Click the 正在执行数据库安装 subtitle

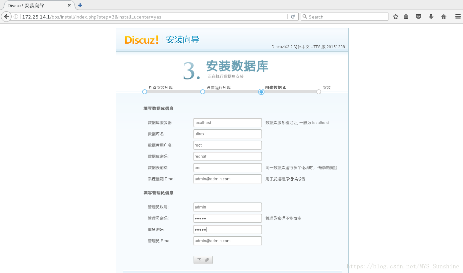pos(226,76)
